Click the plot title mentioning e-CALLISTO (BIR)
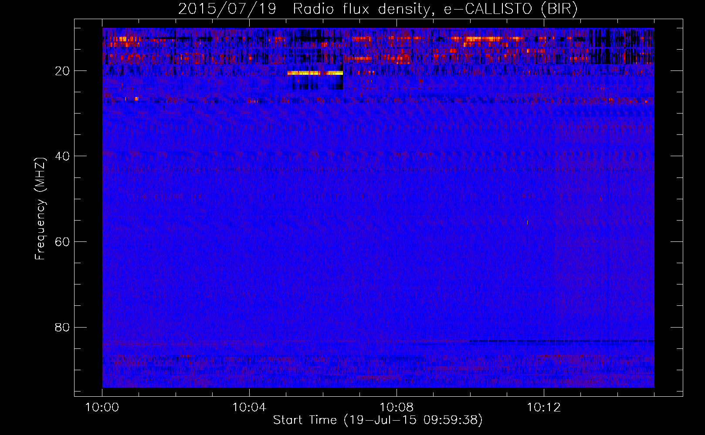705x435 pixels. click(x=378, y=9)
